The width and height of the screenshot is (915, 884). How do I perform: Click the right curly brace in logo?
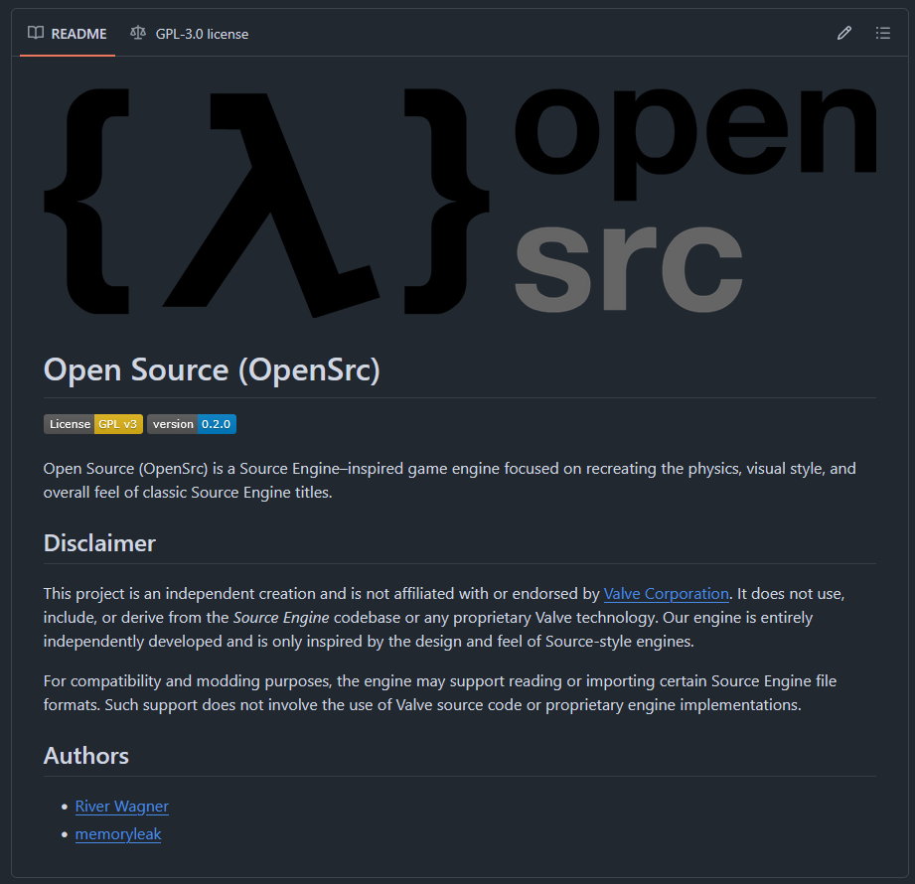pyautogui.click(x=447, y=202)
